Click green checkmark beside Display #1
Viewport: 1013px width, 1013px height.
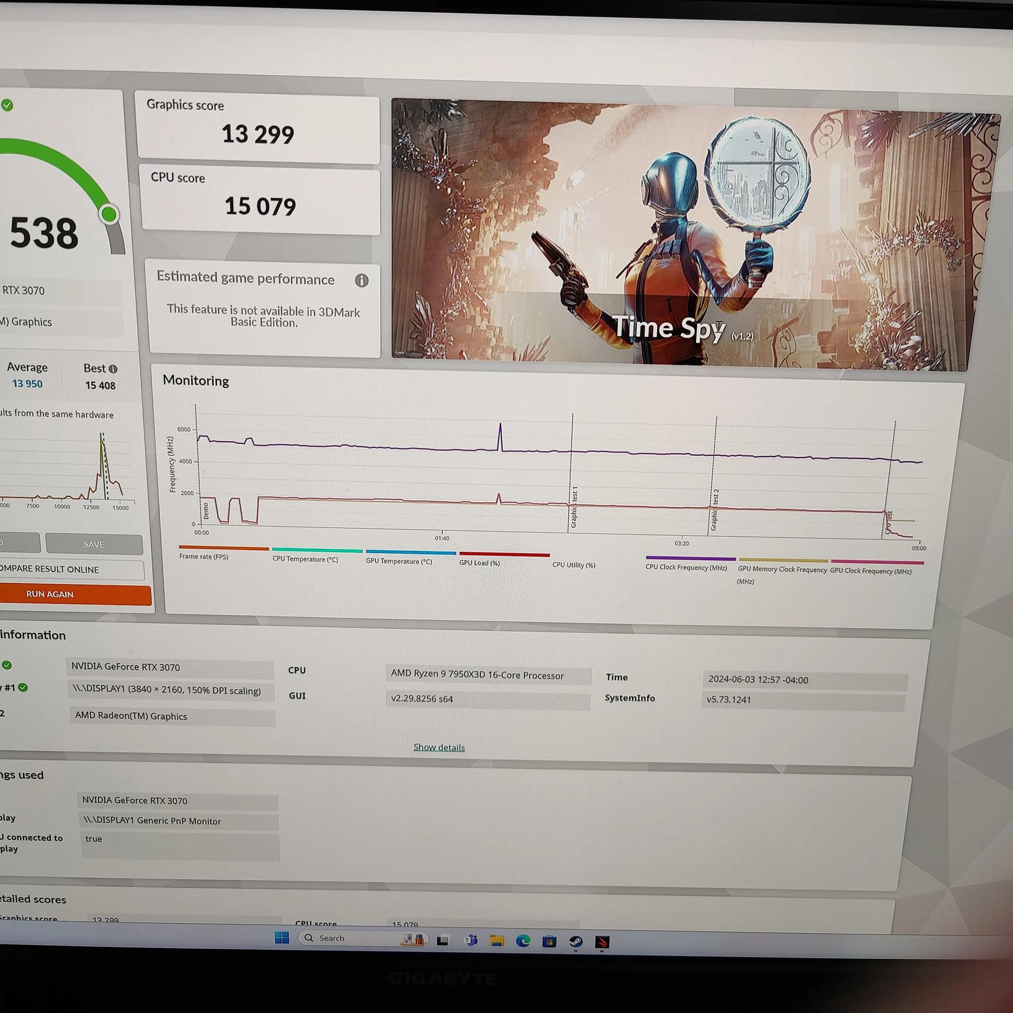pyautogui.click(x=23, y=688)
